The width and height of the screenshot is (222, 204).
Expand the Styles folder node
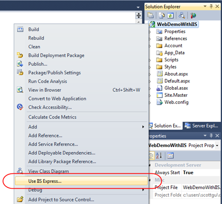click(x=150, y=67)
